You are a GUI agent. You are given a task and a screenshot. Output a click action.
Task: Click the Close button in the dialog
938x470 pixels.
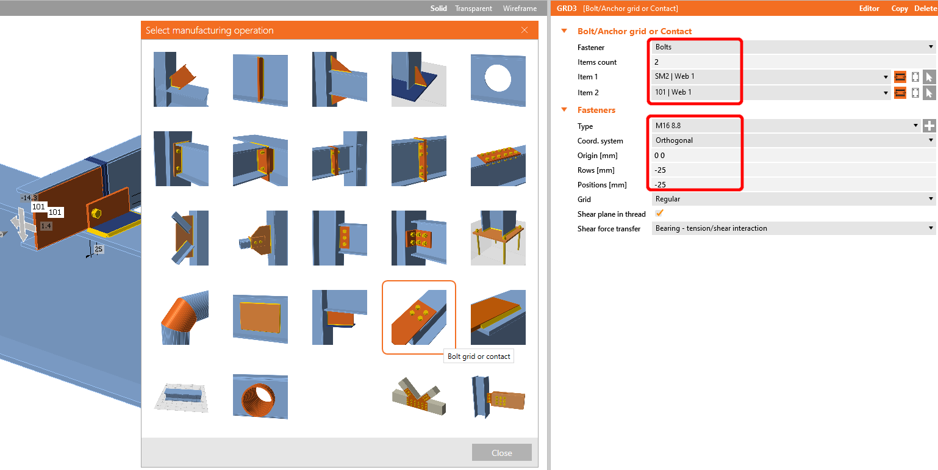pyautogui.click(x=501, y=453)
